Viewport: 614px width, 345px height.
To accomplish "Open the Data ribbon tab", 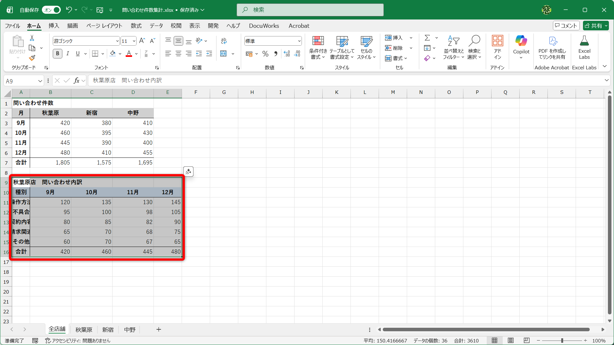I will pos(156,26).
